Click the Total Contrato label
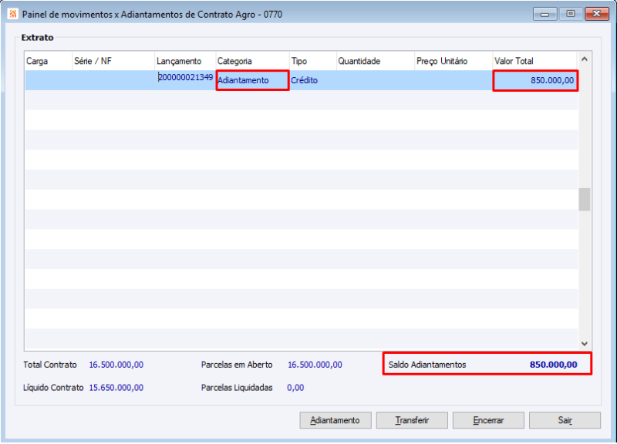The image size is (617, 444). (x=50, y=365)
